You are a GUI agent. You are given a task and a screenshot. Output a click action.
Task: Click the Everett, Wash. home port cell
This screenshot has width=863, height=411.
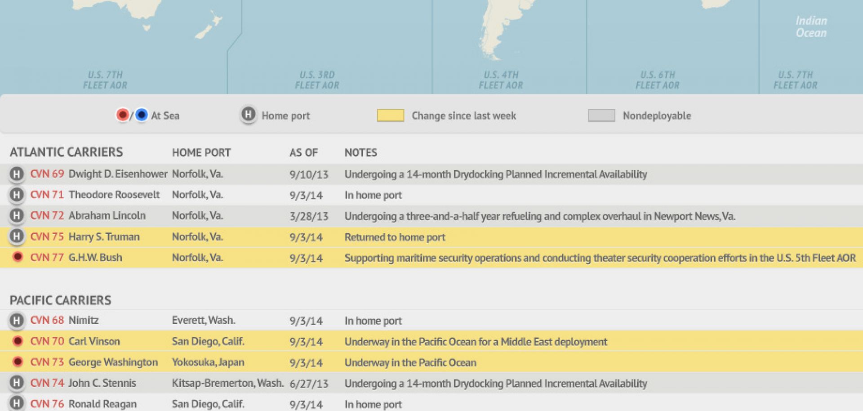click(204, 320)
